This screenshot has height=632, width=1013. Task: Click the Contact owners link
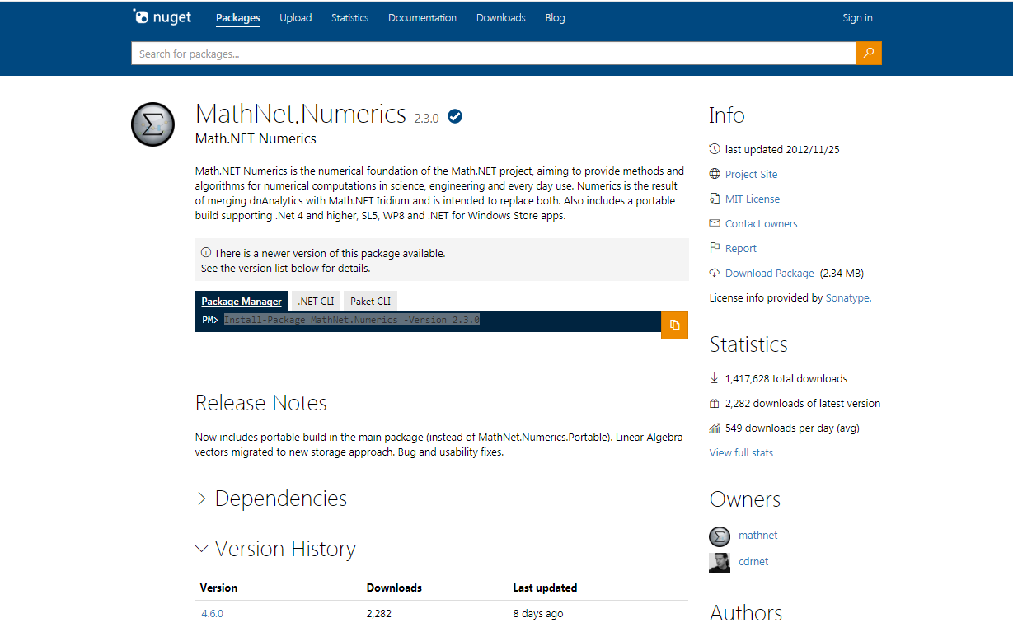761,223
